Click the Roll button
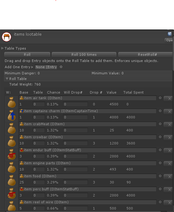The height and width of the screenshot is (212, 174). (27, 55)
